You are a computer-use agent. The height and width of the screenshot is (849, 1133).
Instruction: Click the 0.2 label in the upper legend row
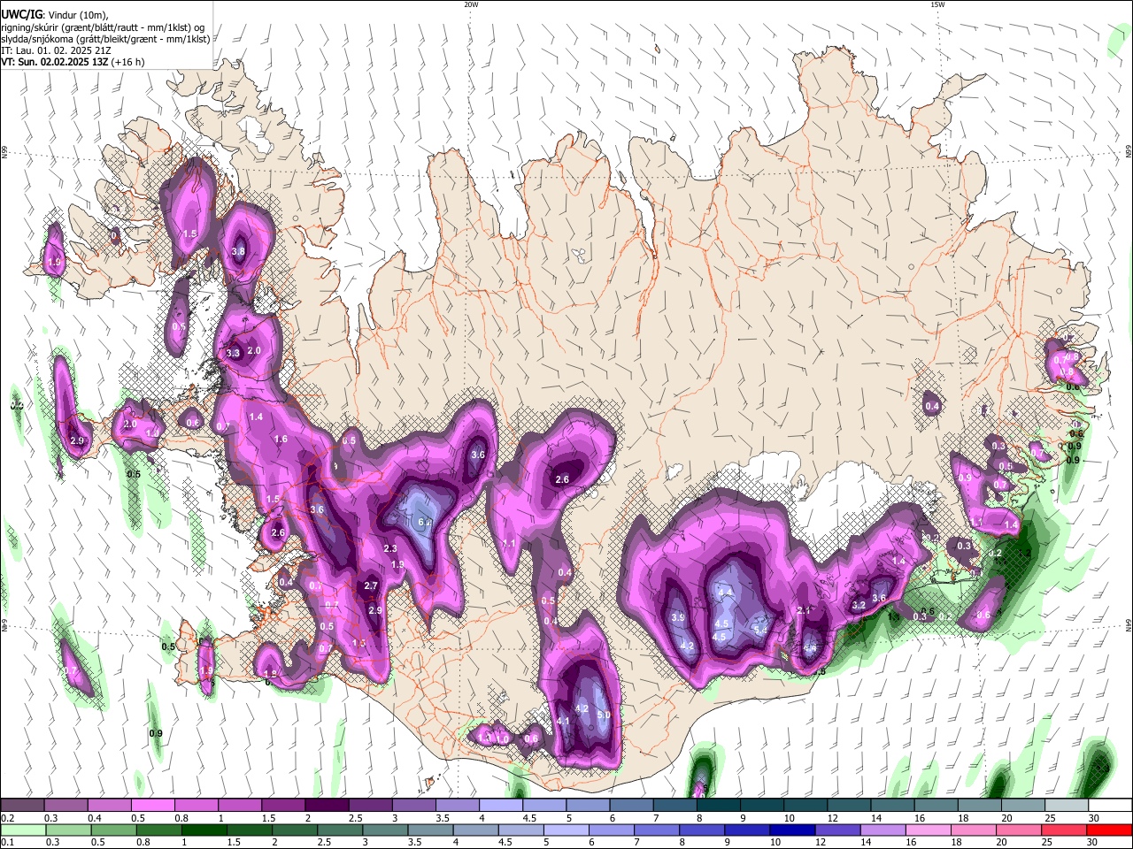7,818
